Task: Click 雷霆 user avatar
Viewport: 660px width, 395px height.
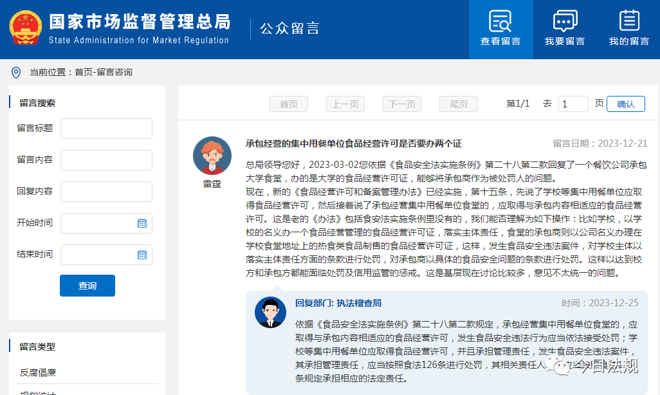Action: [x=212, y=156]
